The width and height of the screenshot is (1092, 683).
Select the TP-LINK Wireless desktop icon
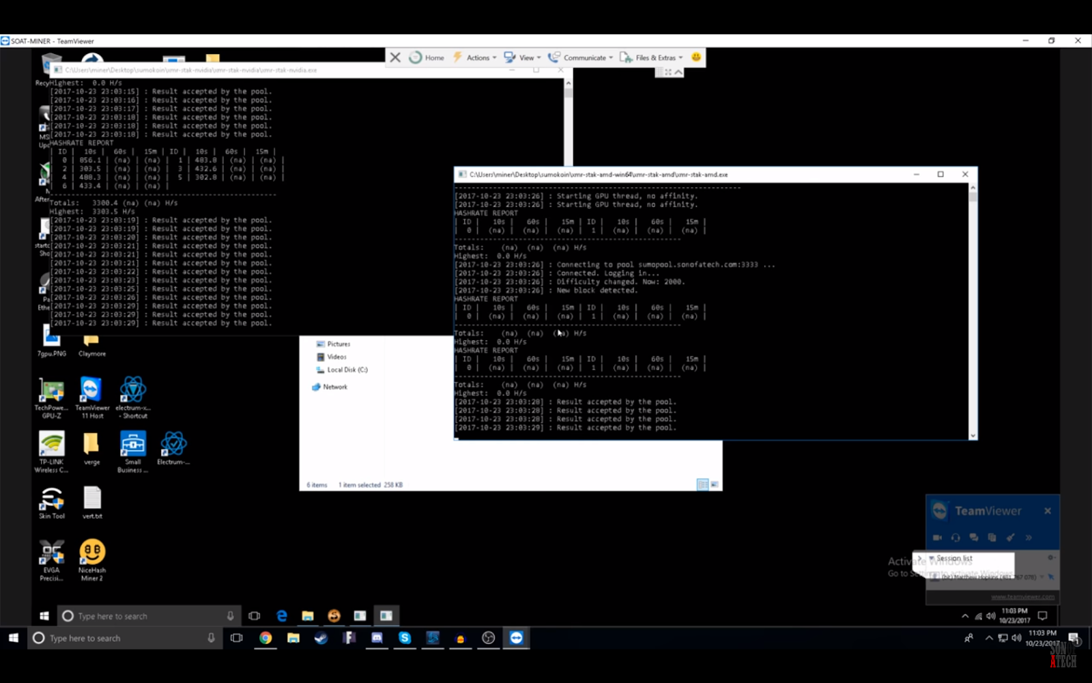pyautogui.click(x=51, y=451)
